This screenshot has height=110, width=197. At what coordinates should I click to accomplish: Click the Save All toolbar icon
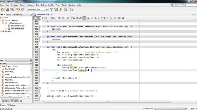12,9
